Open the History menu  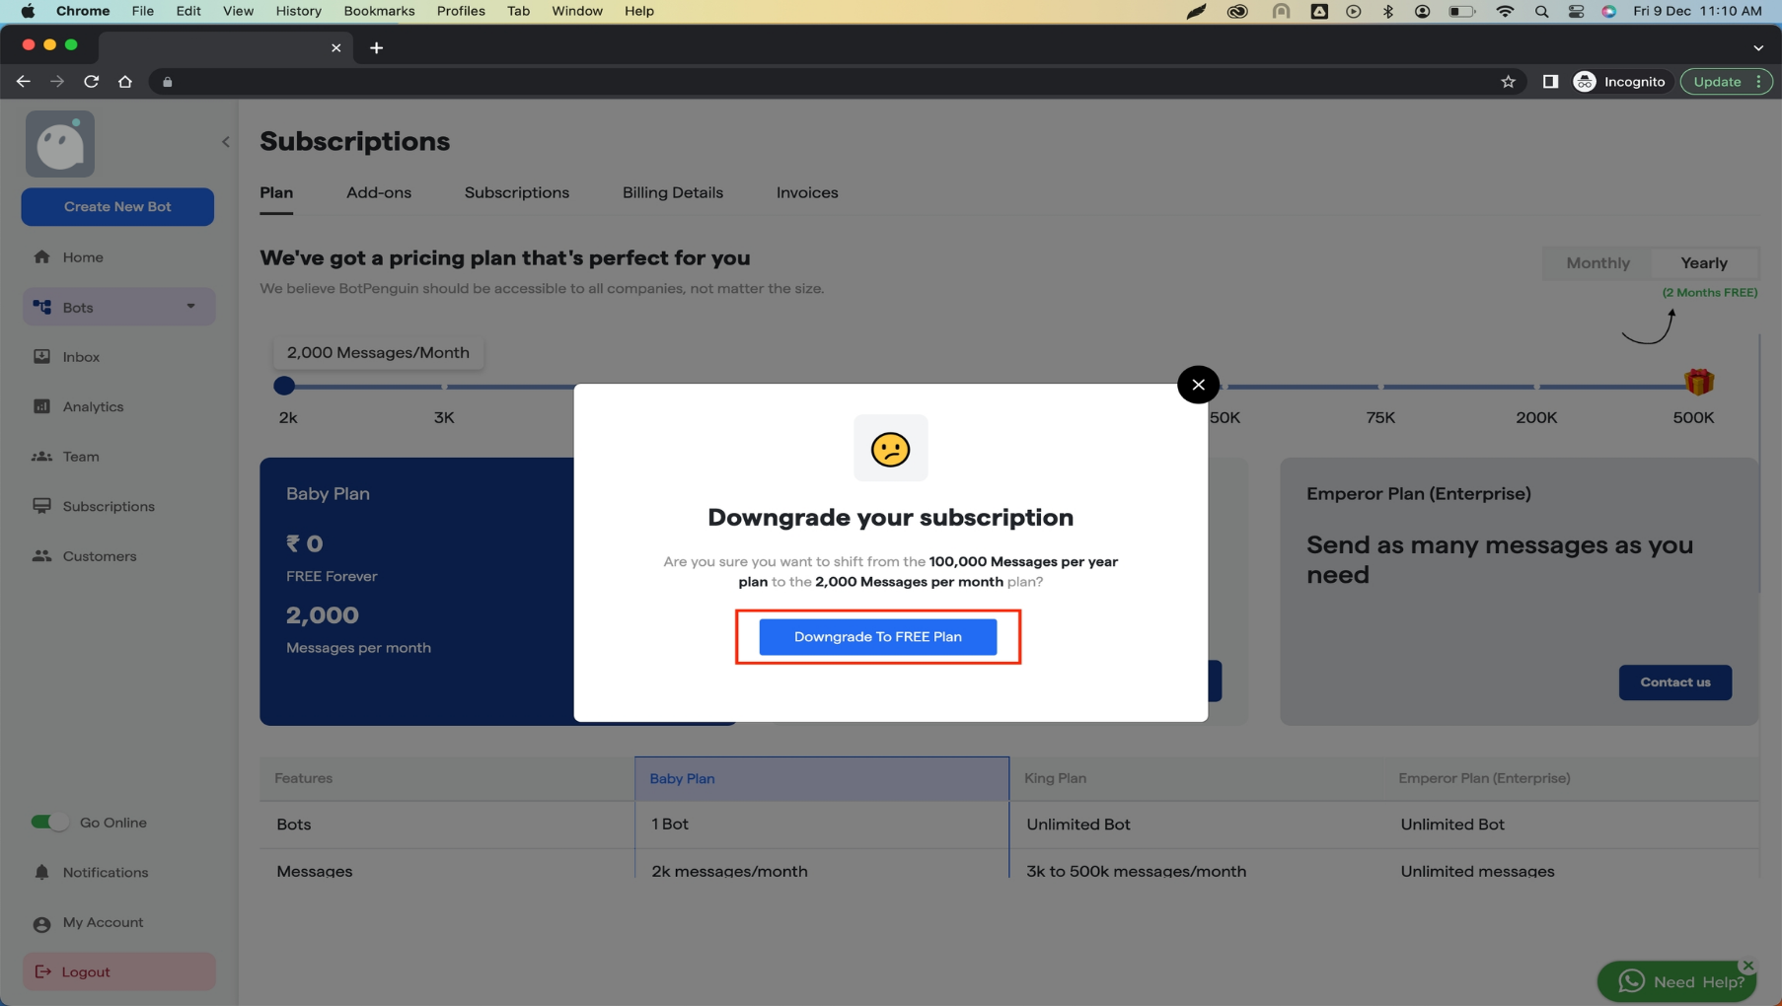(x=298, y=11)
